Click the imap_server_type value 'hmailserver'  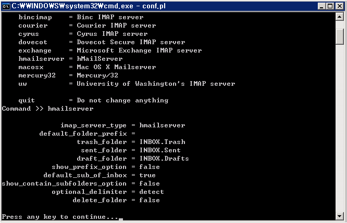click(162, 125)
